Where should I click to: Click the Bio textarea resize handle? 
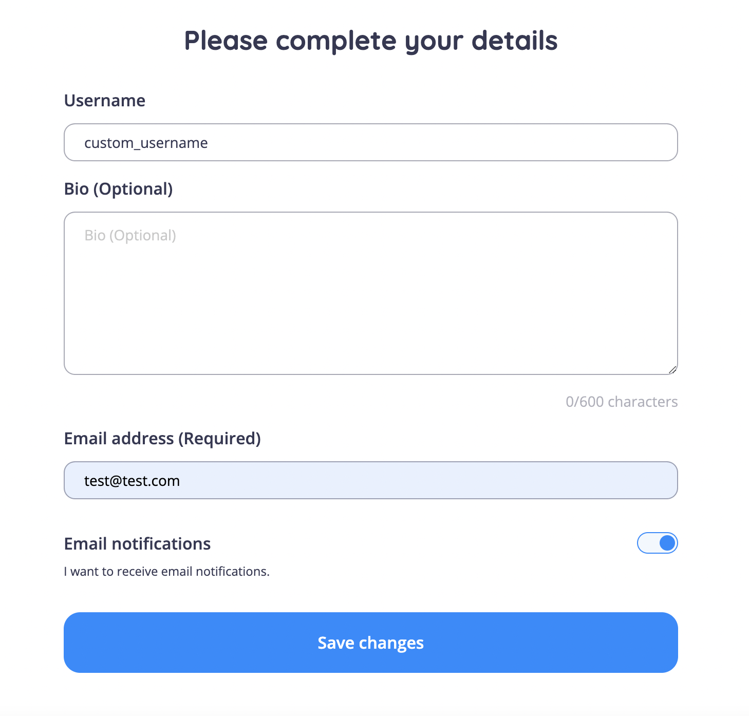[672, 369]
